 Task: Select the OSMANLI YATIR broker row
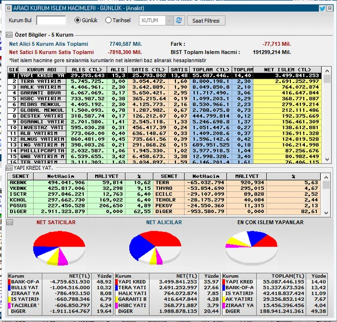pyautogui.click(x=165, y=122)
